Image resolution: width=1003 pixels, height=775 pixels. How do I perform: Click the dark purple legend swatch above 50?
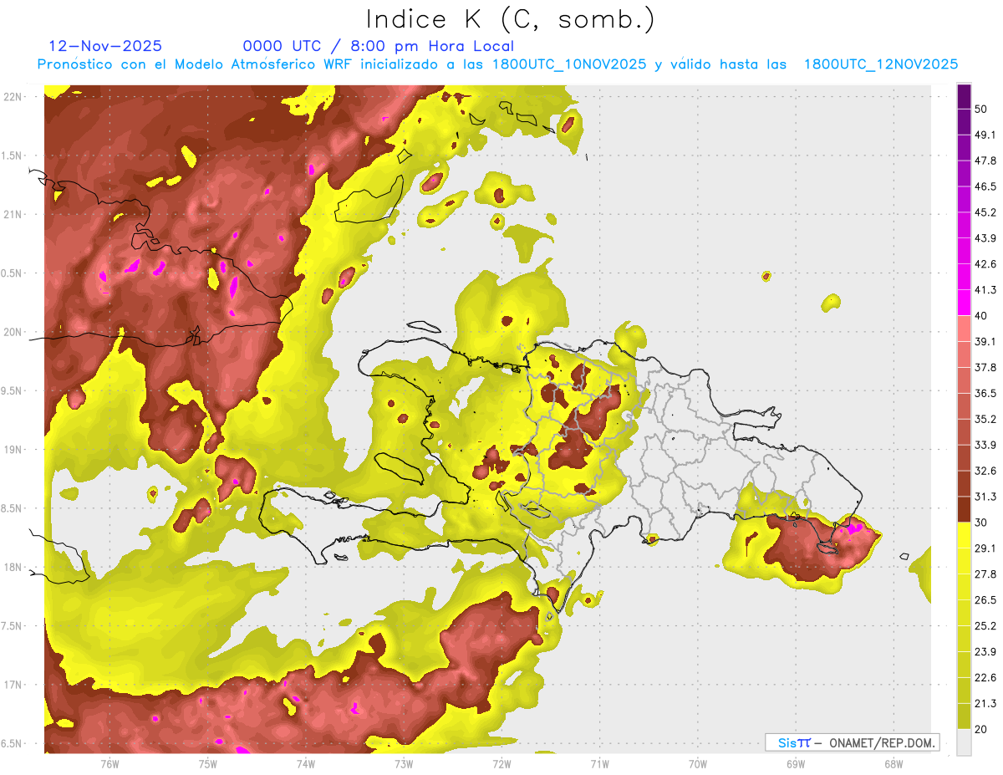(x=964, y=96)
